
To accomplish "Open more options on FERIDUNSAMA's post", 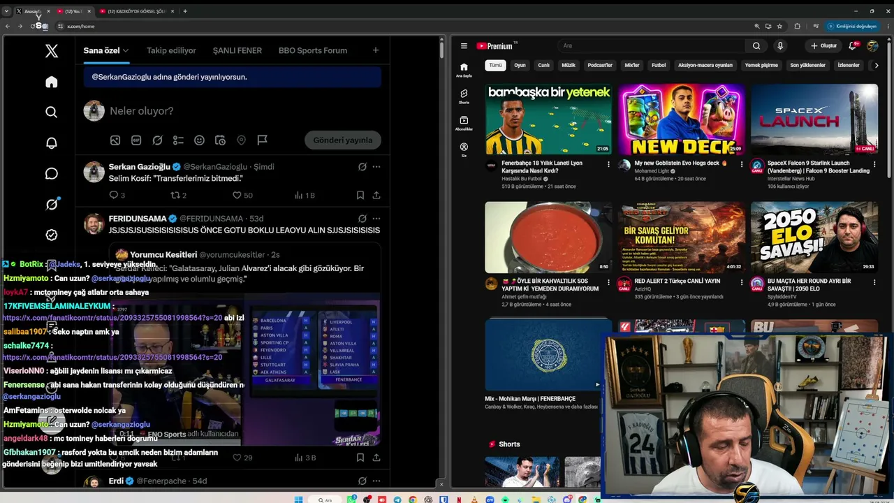I will (x=376, y=219).
